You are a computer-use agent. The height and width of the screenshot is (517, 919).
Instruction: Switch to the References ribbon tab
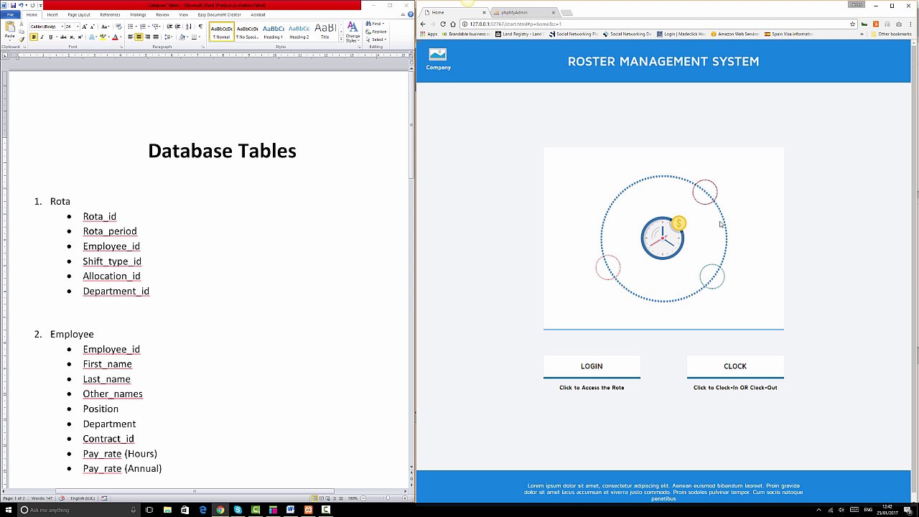(110, 15)
